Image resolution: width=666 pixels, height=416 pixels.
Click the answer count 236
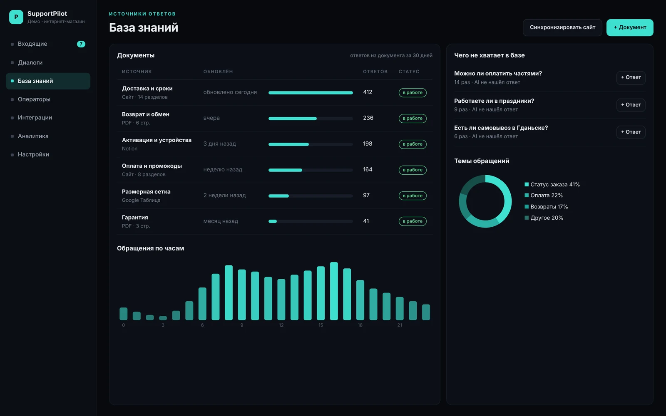(368, 118)
